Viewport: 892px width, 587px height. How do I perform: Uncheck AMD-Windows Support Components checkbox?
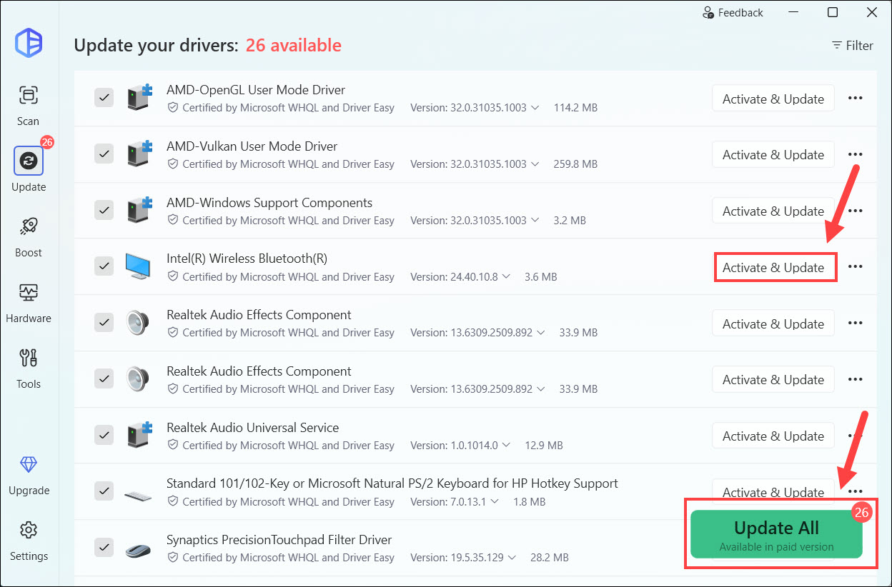coord(104,210)
